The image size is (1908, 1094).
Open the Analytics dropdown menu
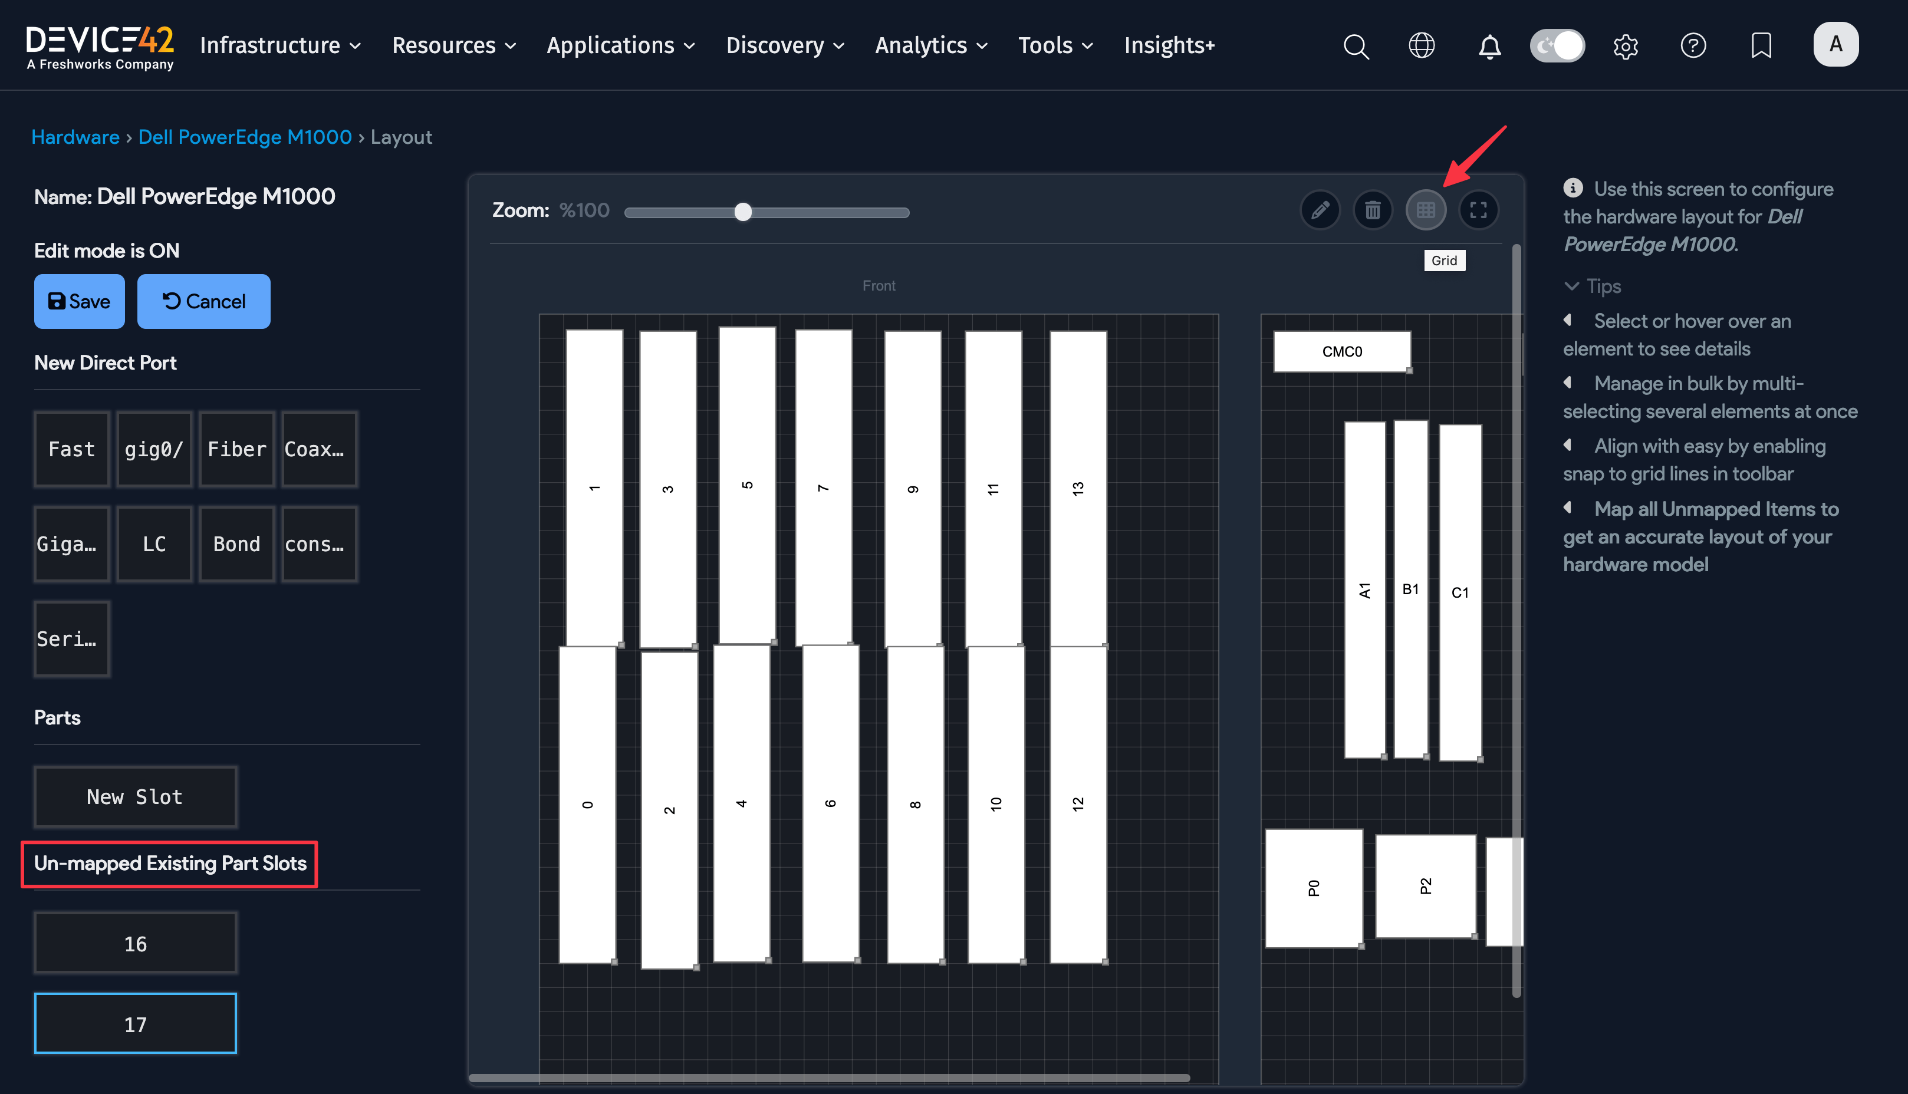(x=930, y=46)
